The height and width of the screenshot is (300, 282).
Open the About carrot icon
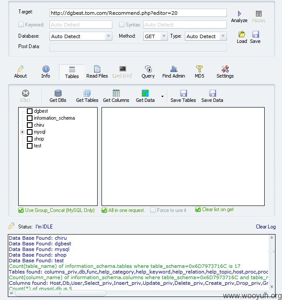click(x=20, y=68)
